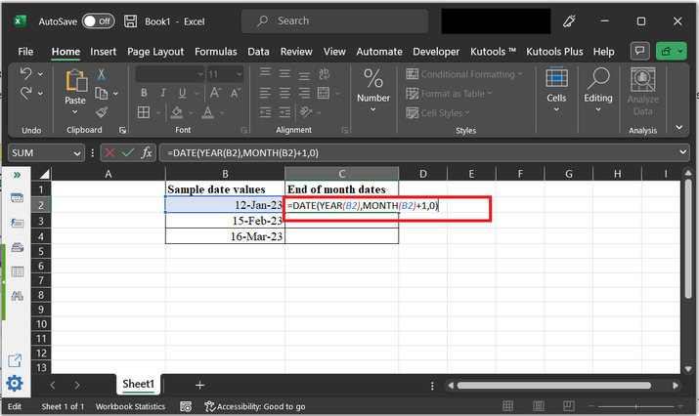Expand Kutools pane double chevron
This screenshot has width=699, height=416.
tap(17, 175)
